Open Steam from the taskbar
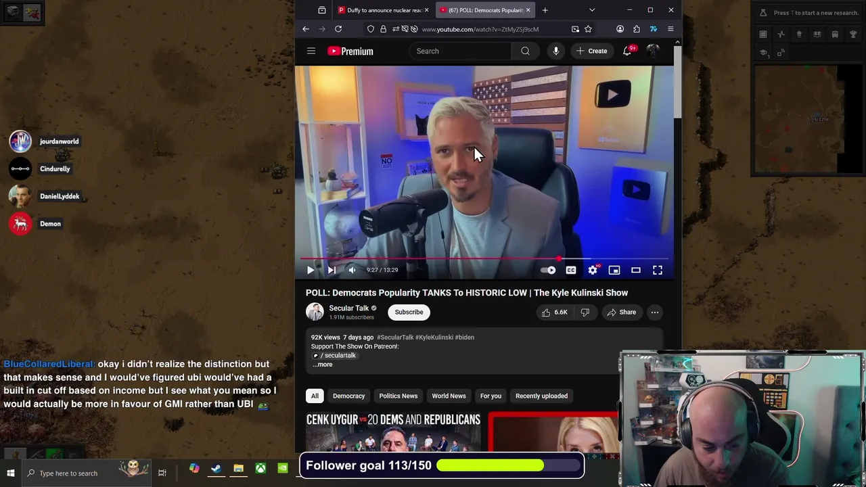 216,469
